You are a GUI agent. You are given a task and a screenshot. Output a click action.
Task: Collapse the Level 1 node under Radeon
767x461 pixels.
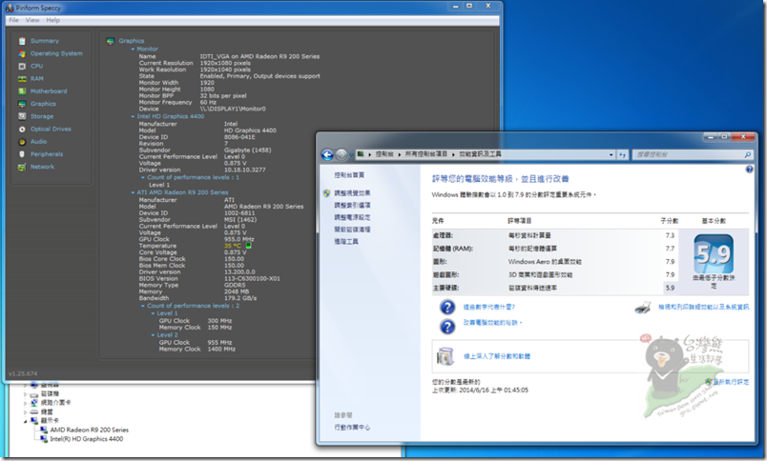click(153, 313)
